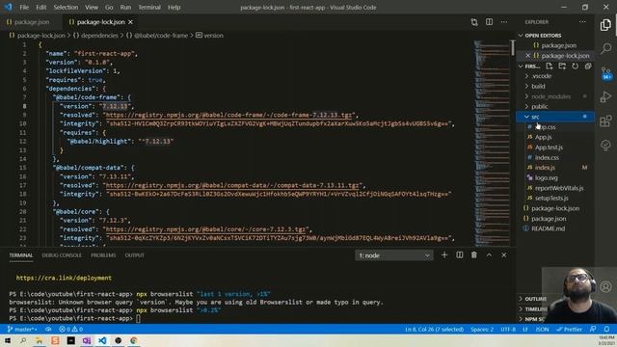
Task: Click the Windows Start button
Action: tap(8, 340)
